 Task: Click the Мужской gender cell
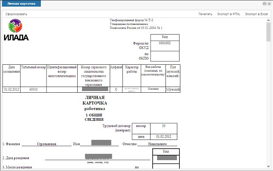173,90
